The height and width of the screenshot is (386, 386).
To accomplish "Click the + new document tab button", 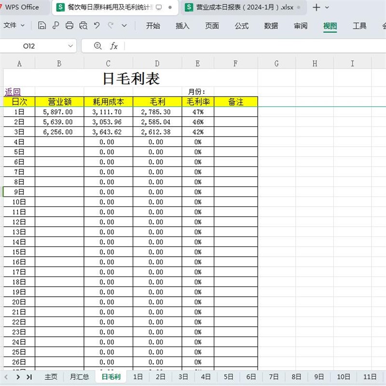I will pos(316,7).
